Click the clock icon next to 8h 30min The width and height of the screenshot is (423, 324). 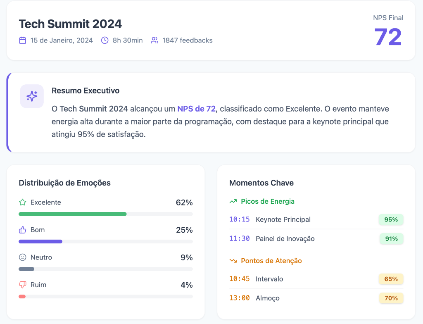pos(105,40)
